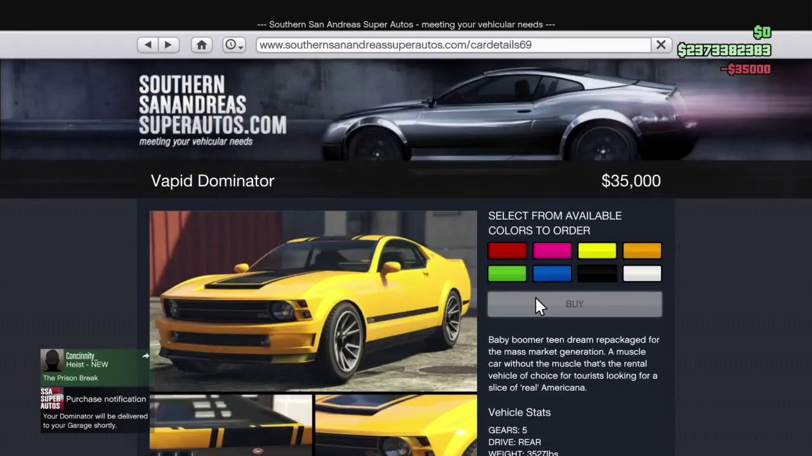The width and height of the screenshot is (812, 456).
Task: Click the Vehicle Stats heading
Action: point(520,412)
